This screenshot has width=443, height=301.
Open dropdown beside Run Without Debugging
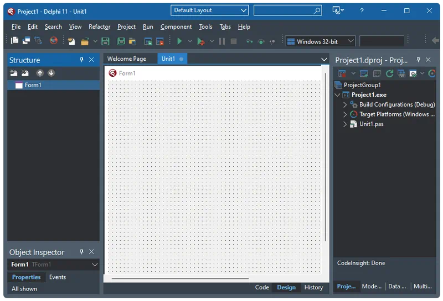212,41
